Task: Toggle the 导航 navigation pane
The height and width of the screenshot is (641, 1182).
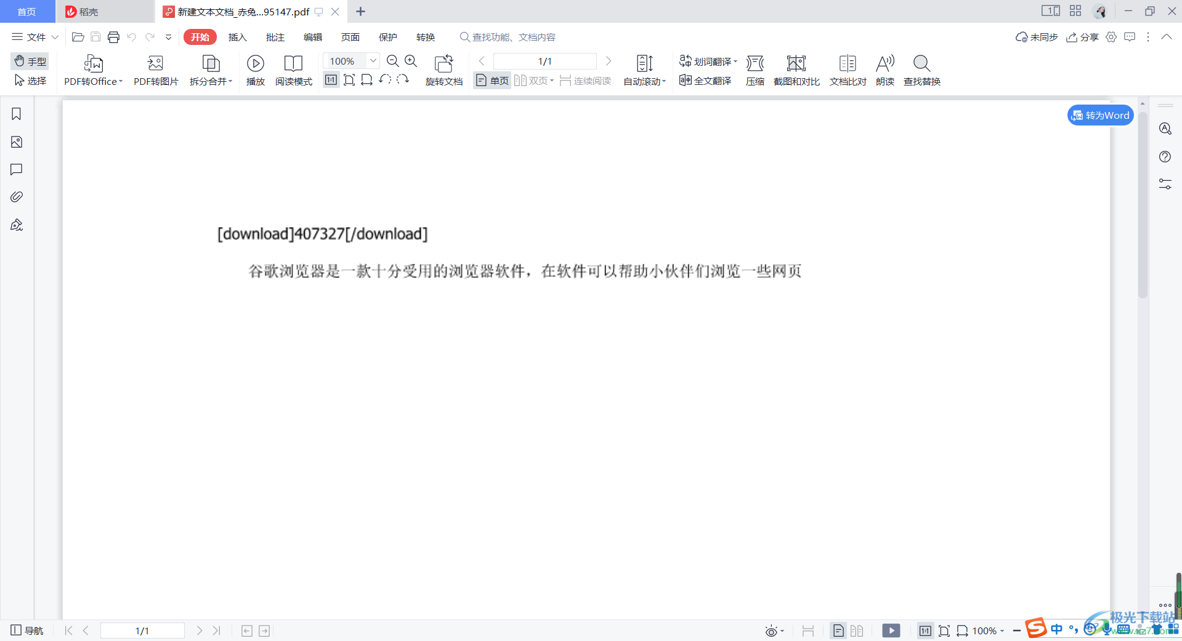Action: (27, 631)
